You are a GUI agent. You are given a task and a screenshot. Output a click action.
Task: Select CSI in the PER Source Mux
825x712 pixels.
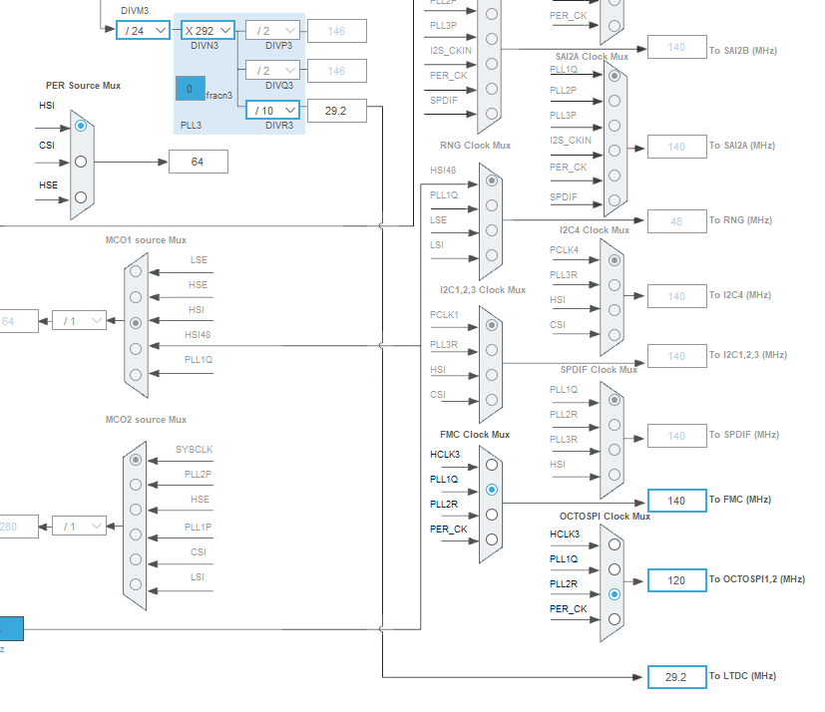coord(82,160)
